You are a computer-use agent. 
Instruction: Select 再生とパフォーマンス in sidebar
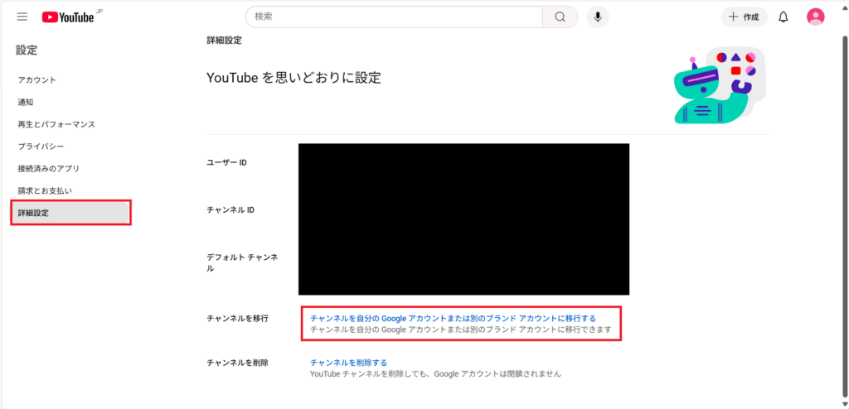(x=56, y=124)
